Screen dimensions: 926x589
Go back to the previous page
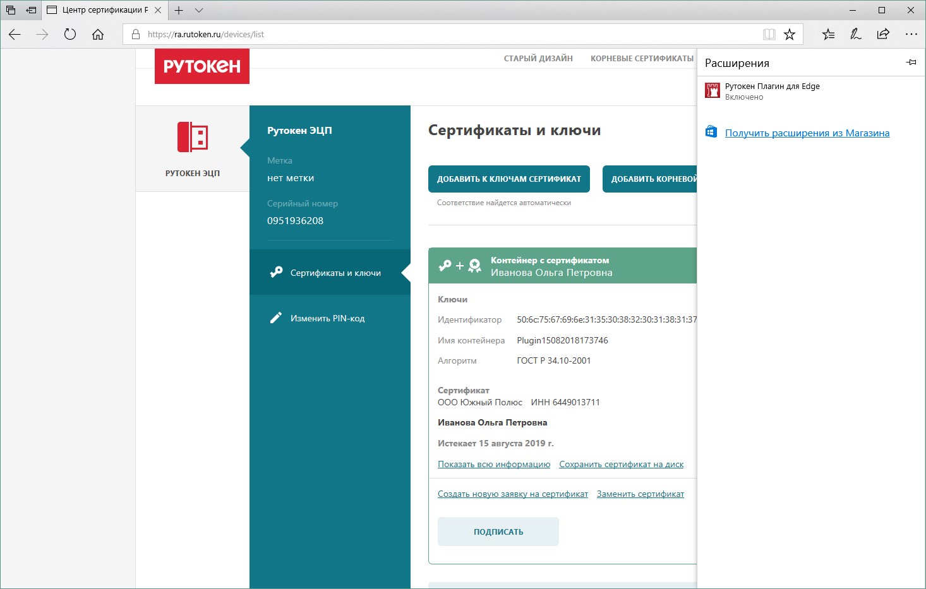click(15, 35)
